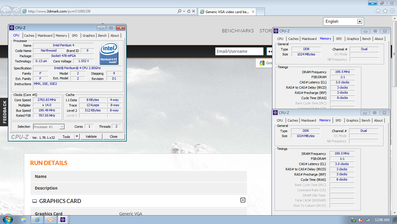Select Mainboard tab in frontmost memory CPU-Z window
The width and height of the screenshot is (397, 224).
click(309, 120)
